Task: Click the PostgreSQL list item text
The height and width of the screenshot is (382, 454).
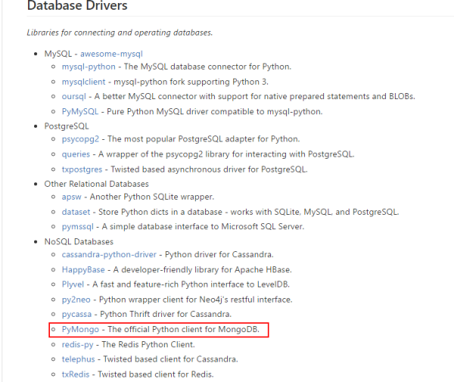Action: pyautogui.click(x=67, y=126)
